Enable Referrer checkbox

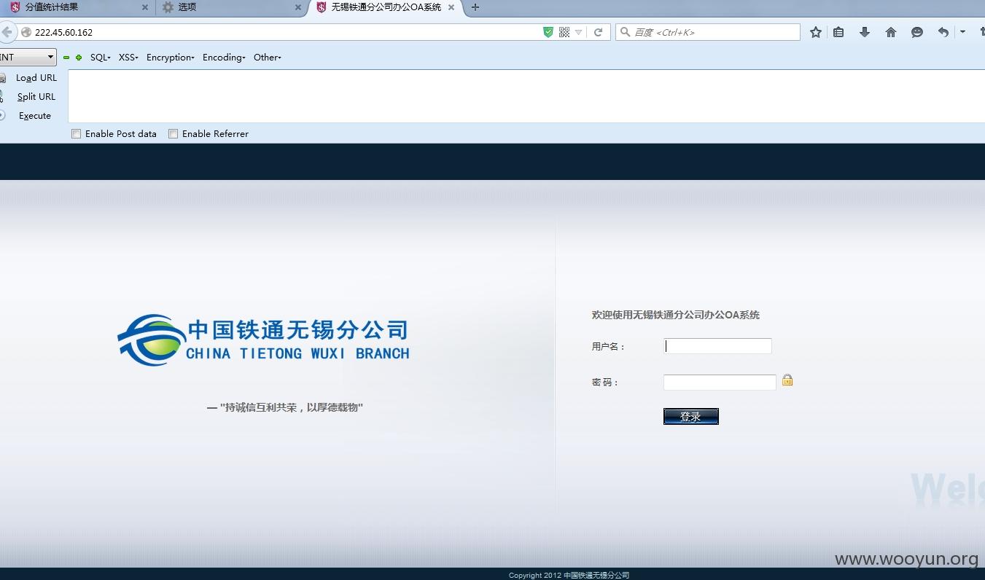pyautogui.click(x=173, y=134)
